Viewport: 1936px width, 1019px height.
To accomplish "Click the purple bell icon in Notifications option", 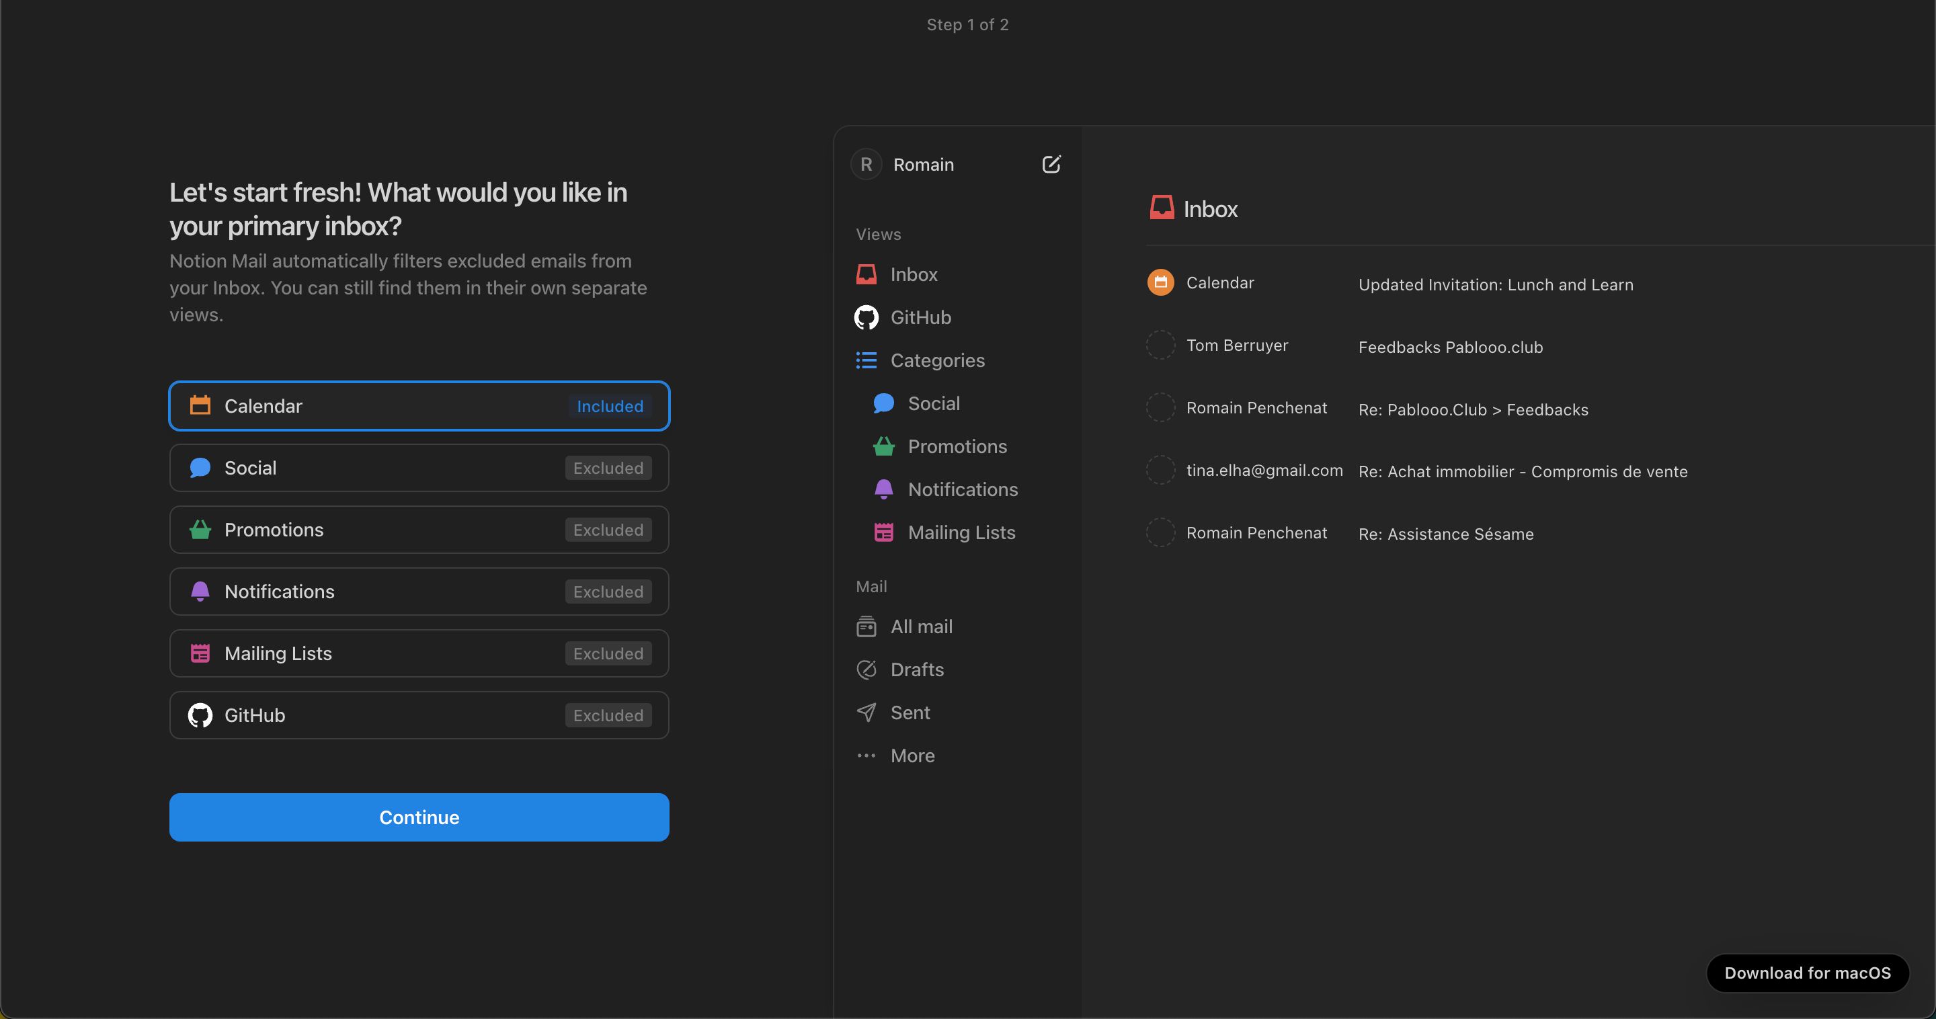I will click(x=200, y=592).
